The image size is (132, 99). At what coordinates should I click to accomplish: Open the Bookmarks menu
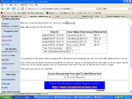pos(24,5)
